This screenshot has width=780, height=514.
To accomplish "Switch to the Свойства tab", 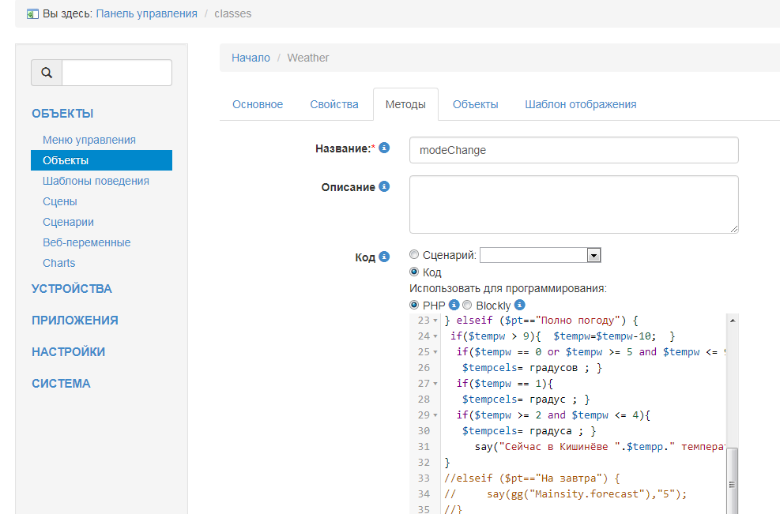I will (333, 104).
